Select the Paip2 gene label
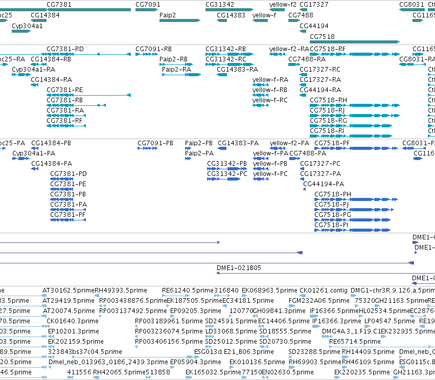 (168, 15)
